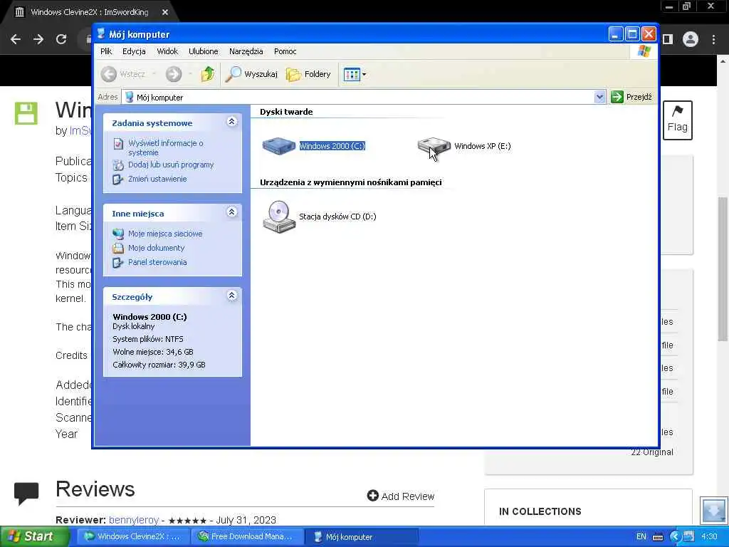Click the green floppy disk software icon
This screenshot has width=729, height=547.
26,113
